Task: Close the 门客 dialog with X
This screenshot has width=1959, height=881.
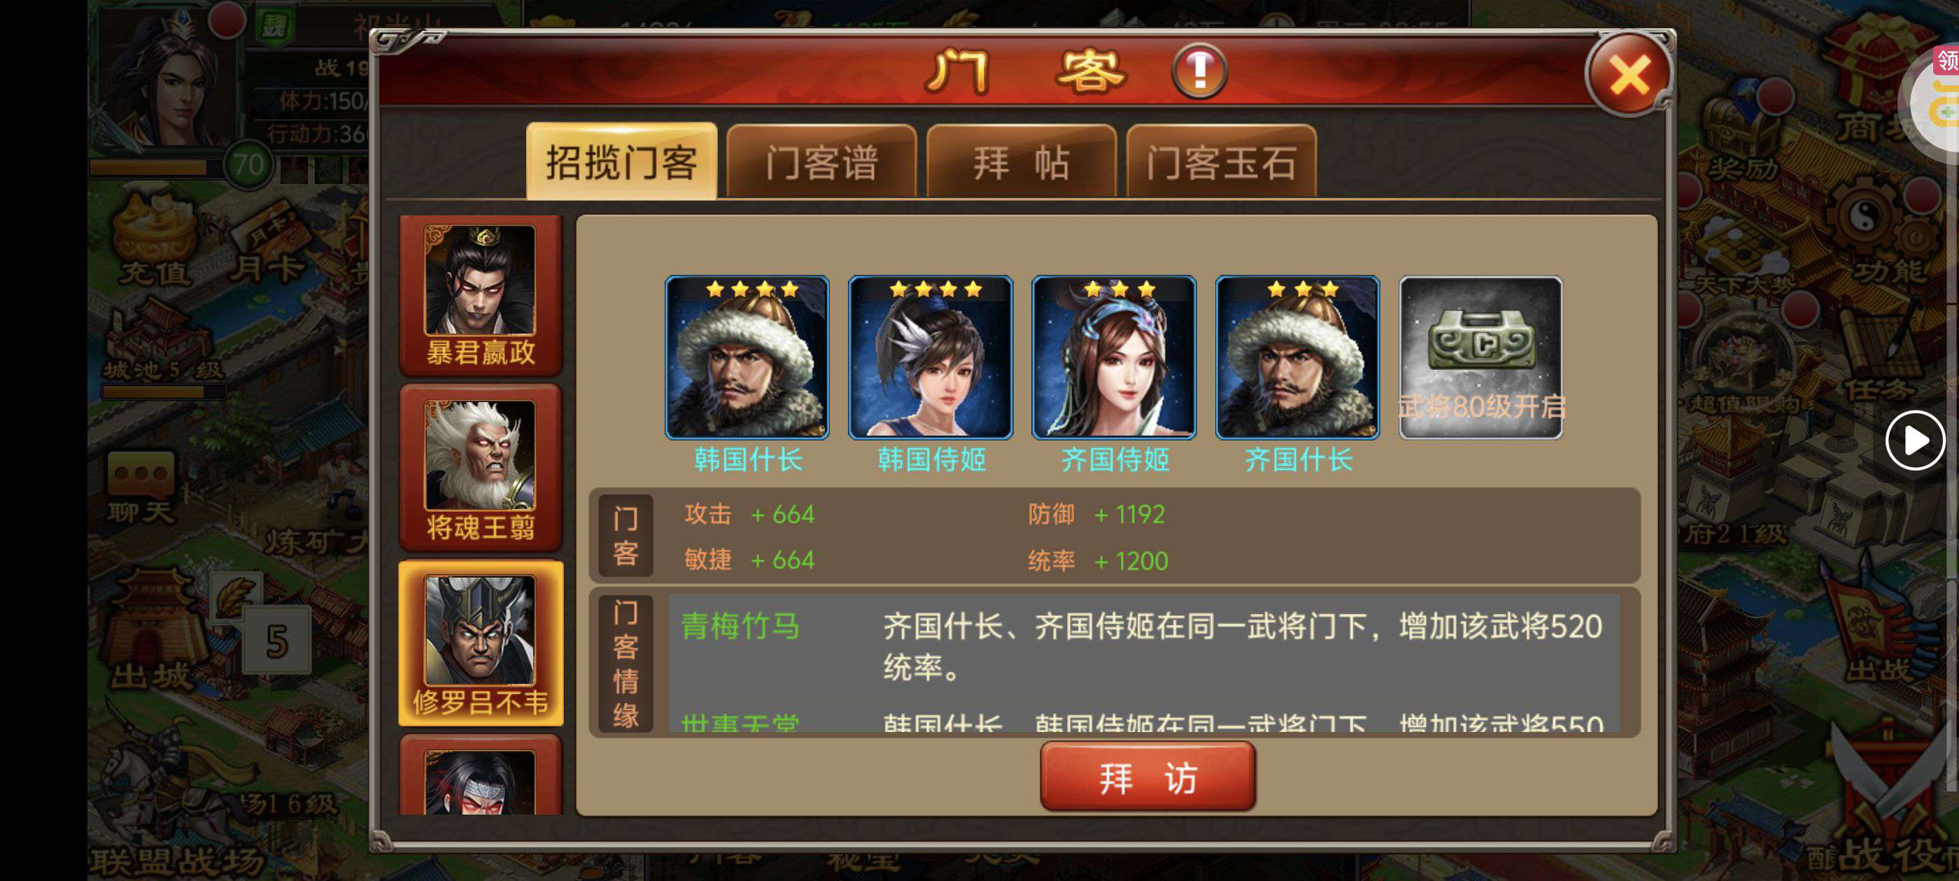Action: click(1627, 75)
